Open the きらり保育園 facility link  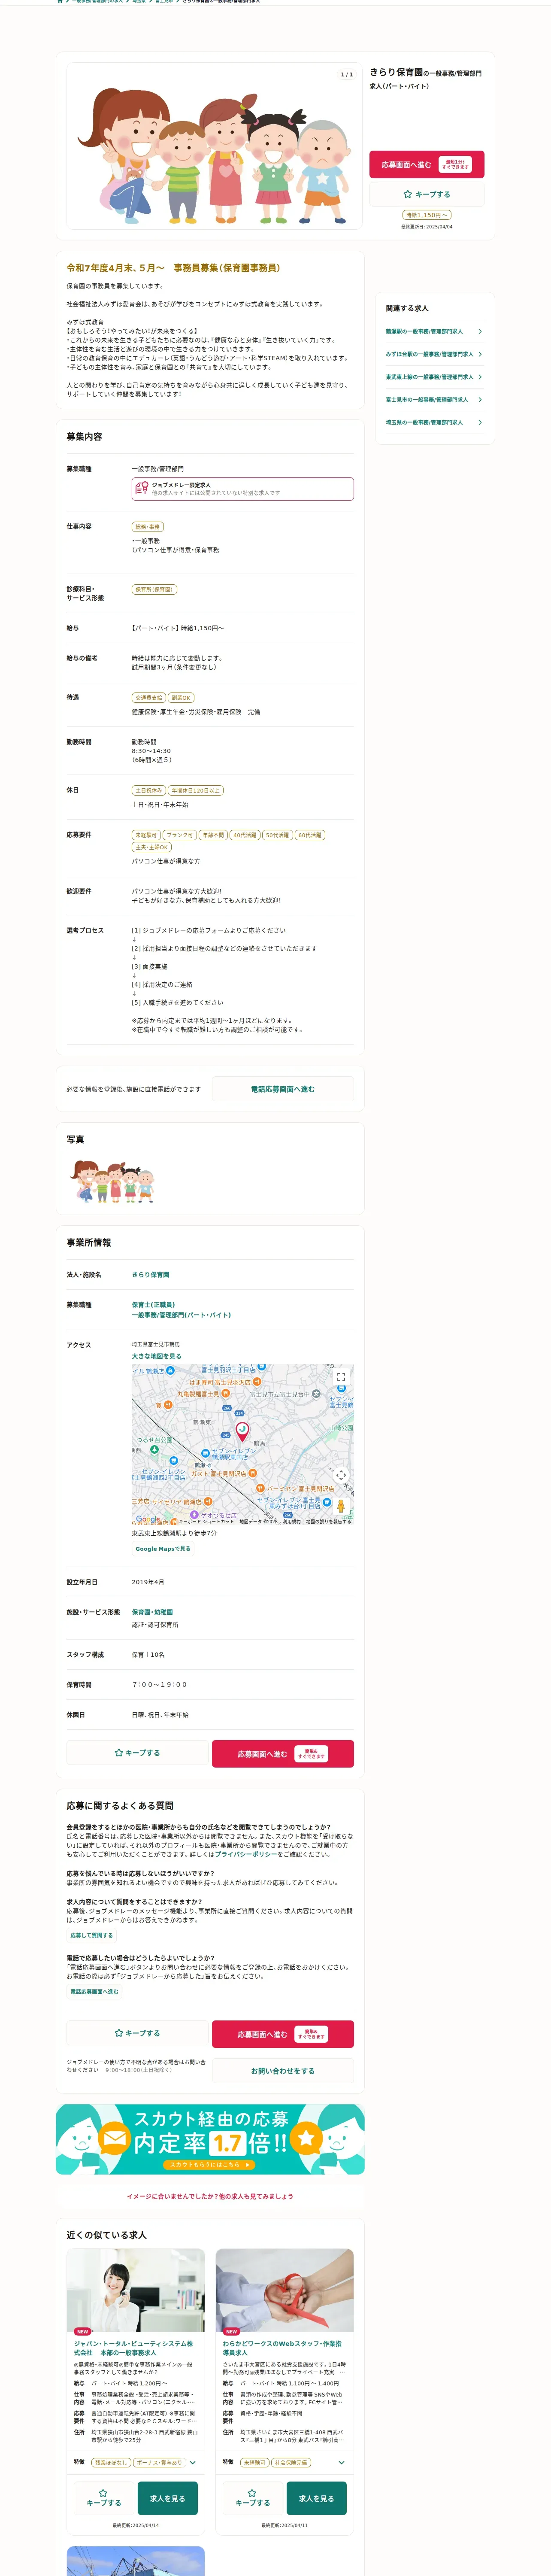tap(150, 1275)
